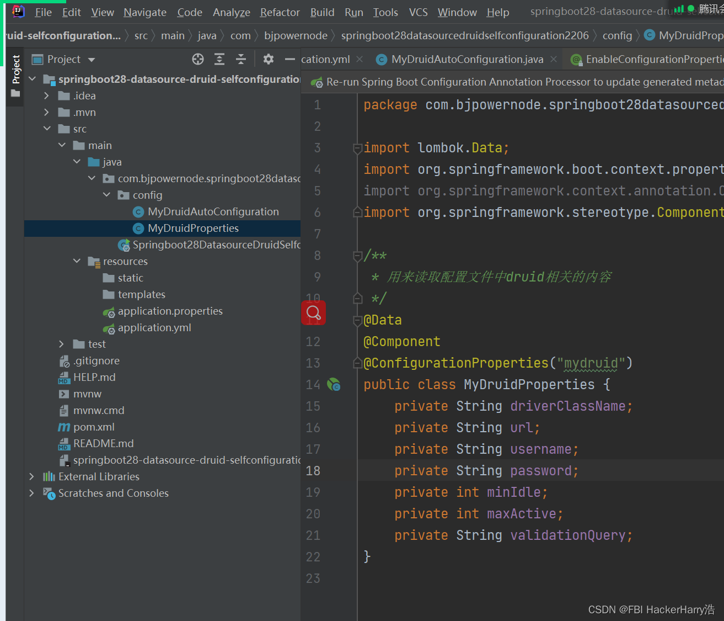724x621 pixels.
Task: Click the Spring bean gutter icon on line 14
Action: click(334, 384)
